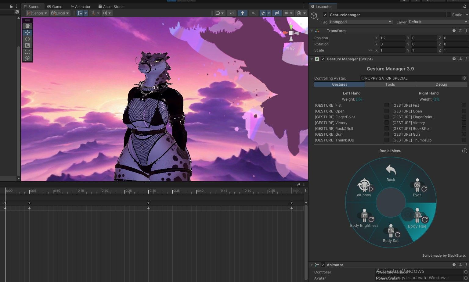Click the Animator component help icon
The height and width of the screenshot is (282, 469).
coord(454,265)
